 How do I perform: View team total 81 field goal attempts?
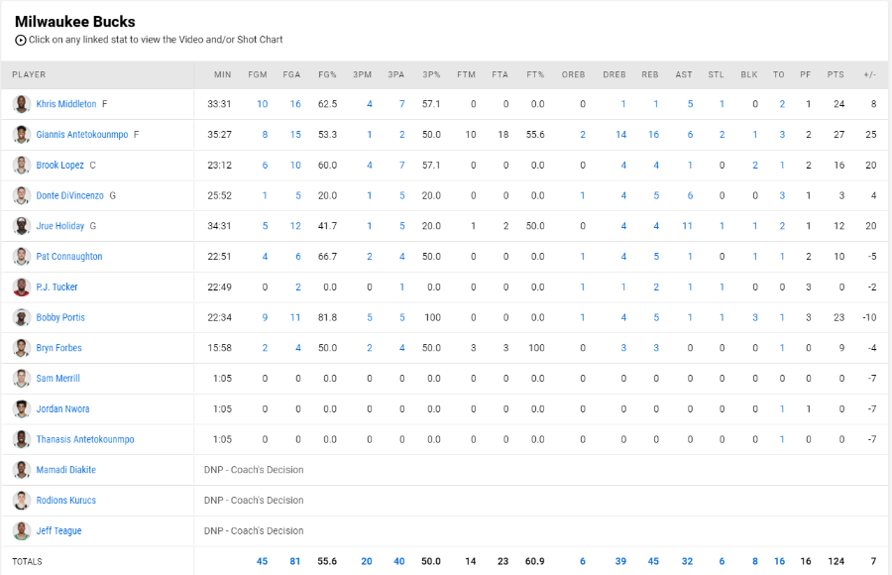pyautogui.click(x=295, y=561)
